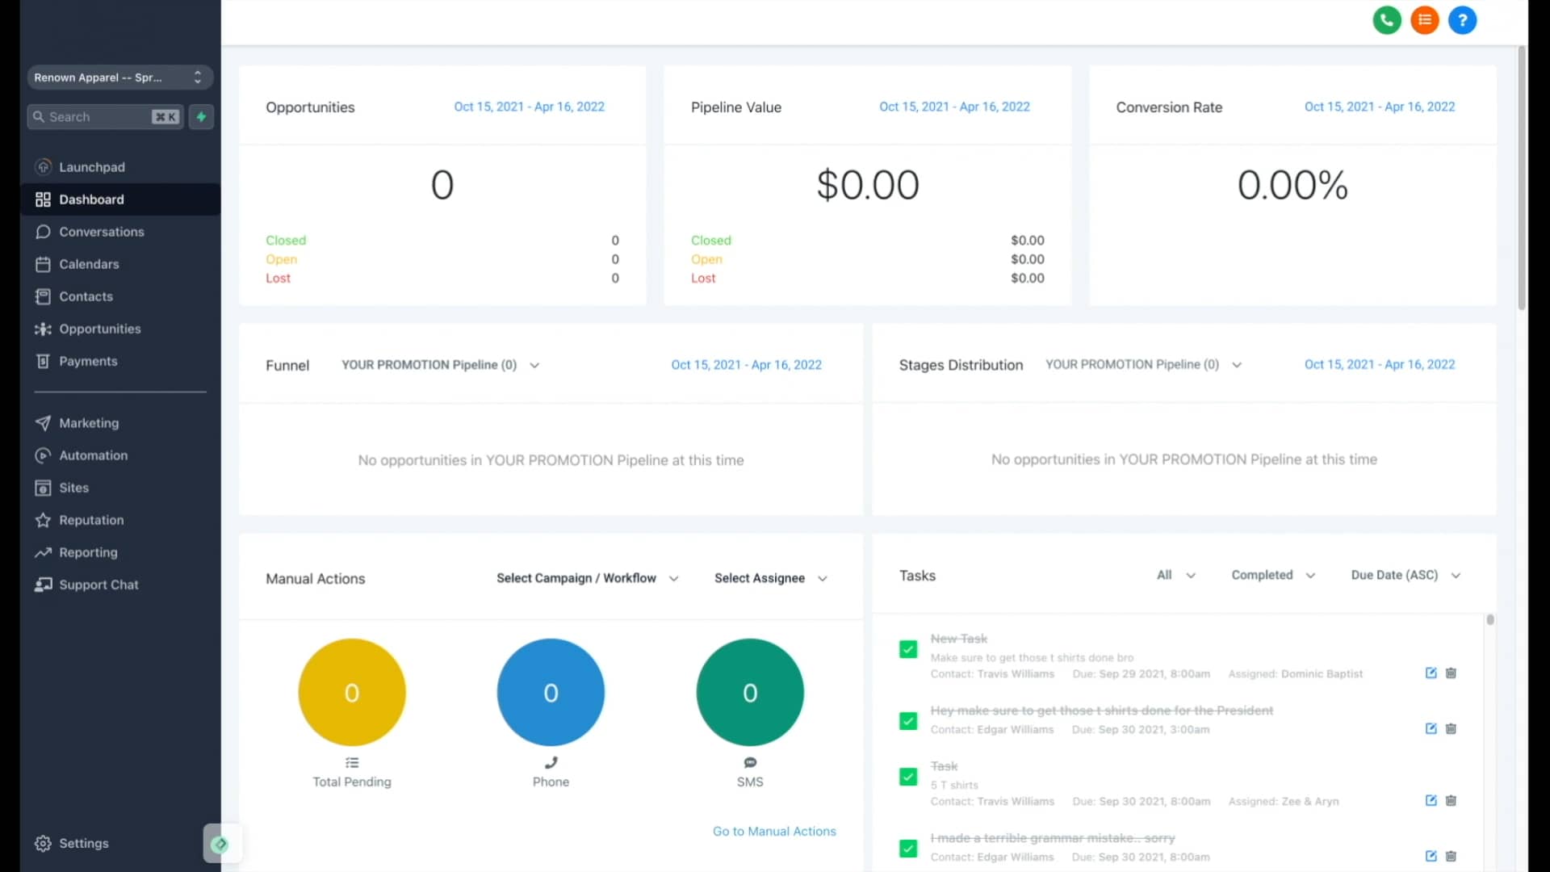The width and height of the screenshot is (1550, 872).
Task: Uncheck the completed New Task checkbox
Action: click(907, 649)
